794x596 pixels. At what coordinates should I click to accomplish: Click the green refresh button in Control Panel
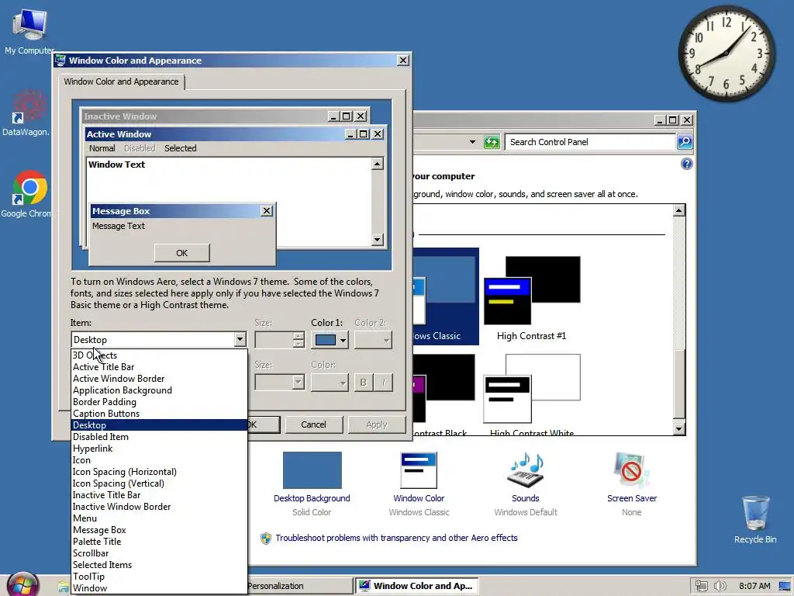(491, 142)
